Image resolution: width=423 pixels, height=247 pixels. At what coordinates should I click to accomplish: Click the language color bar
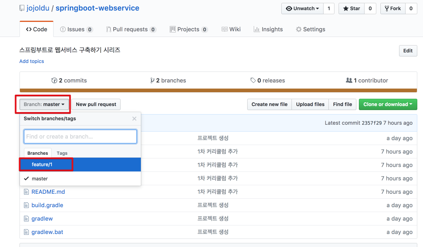(x=218, y=91)
